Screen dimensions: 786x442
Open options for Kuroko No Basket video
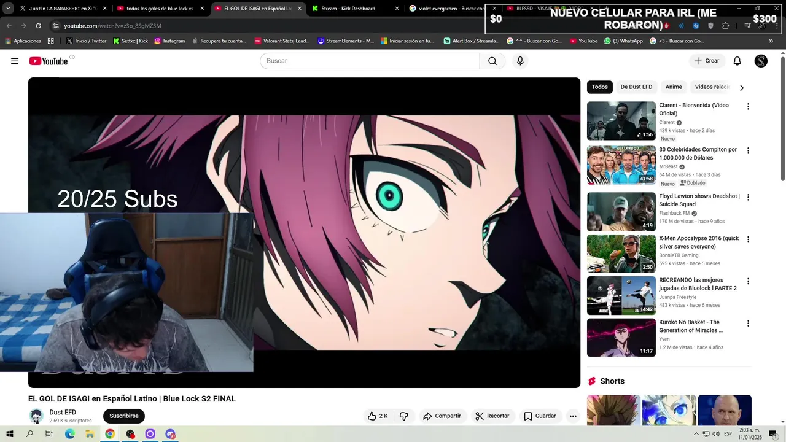pyautogui.click(x=748, y=323)
